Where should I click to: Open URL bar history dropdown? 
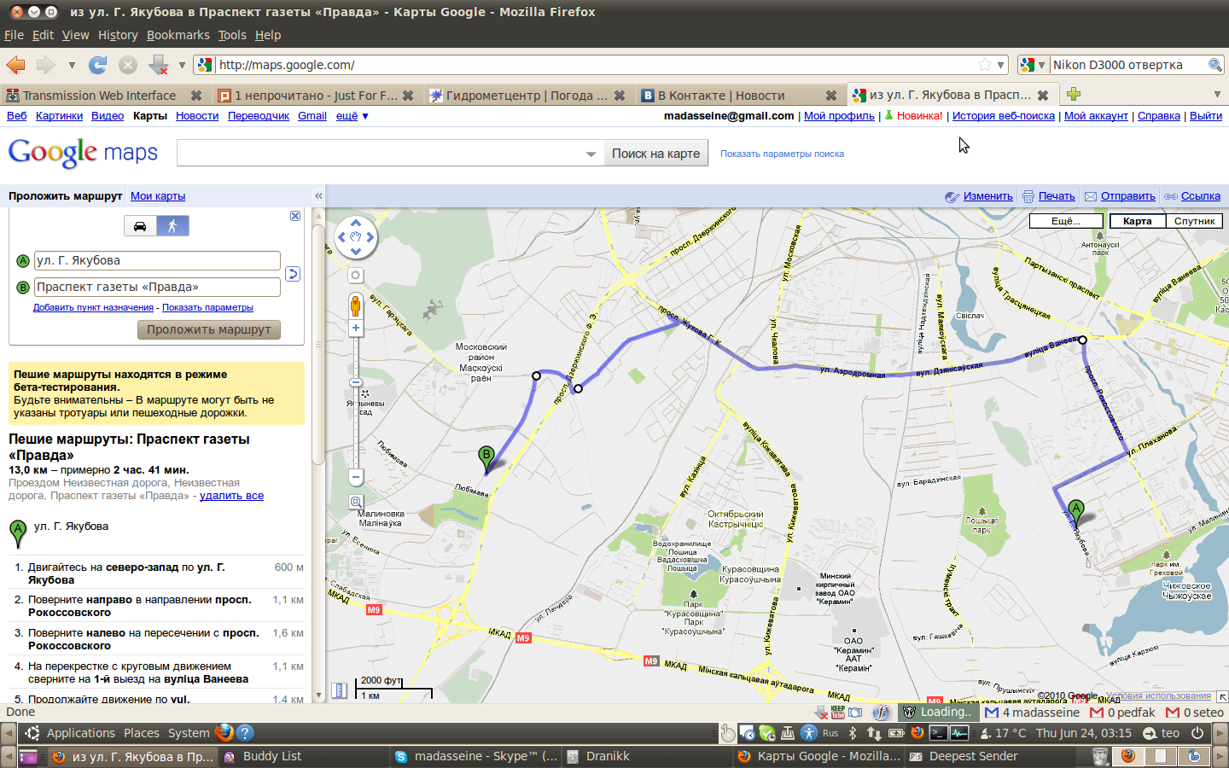coord(1001,65)
